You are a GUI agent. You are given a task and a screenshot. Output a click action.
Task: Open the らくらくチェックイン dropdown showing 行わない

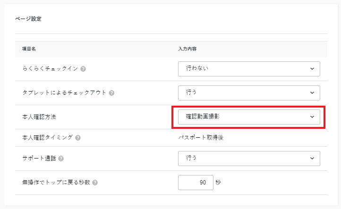(x=249, y=68)
